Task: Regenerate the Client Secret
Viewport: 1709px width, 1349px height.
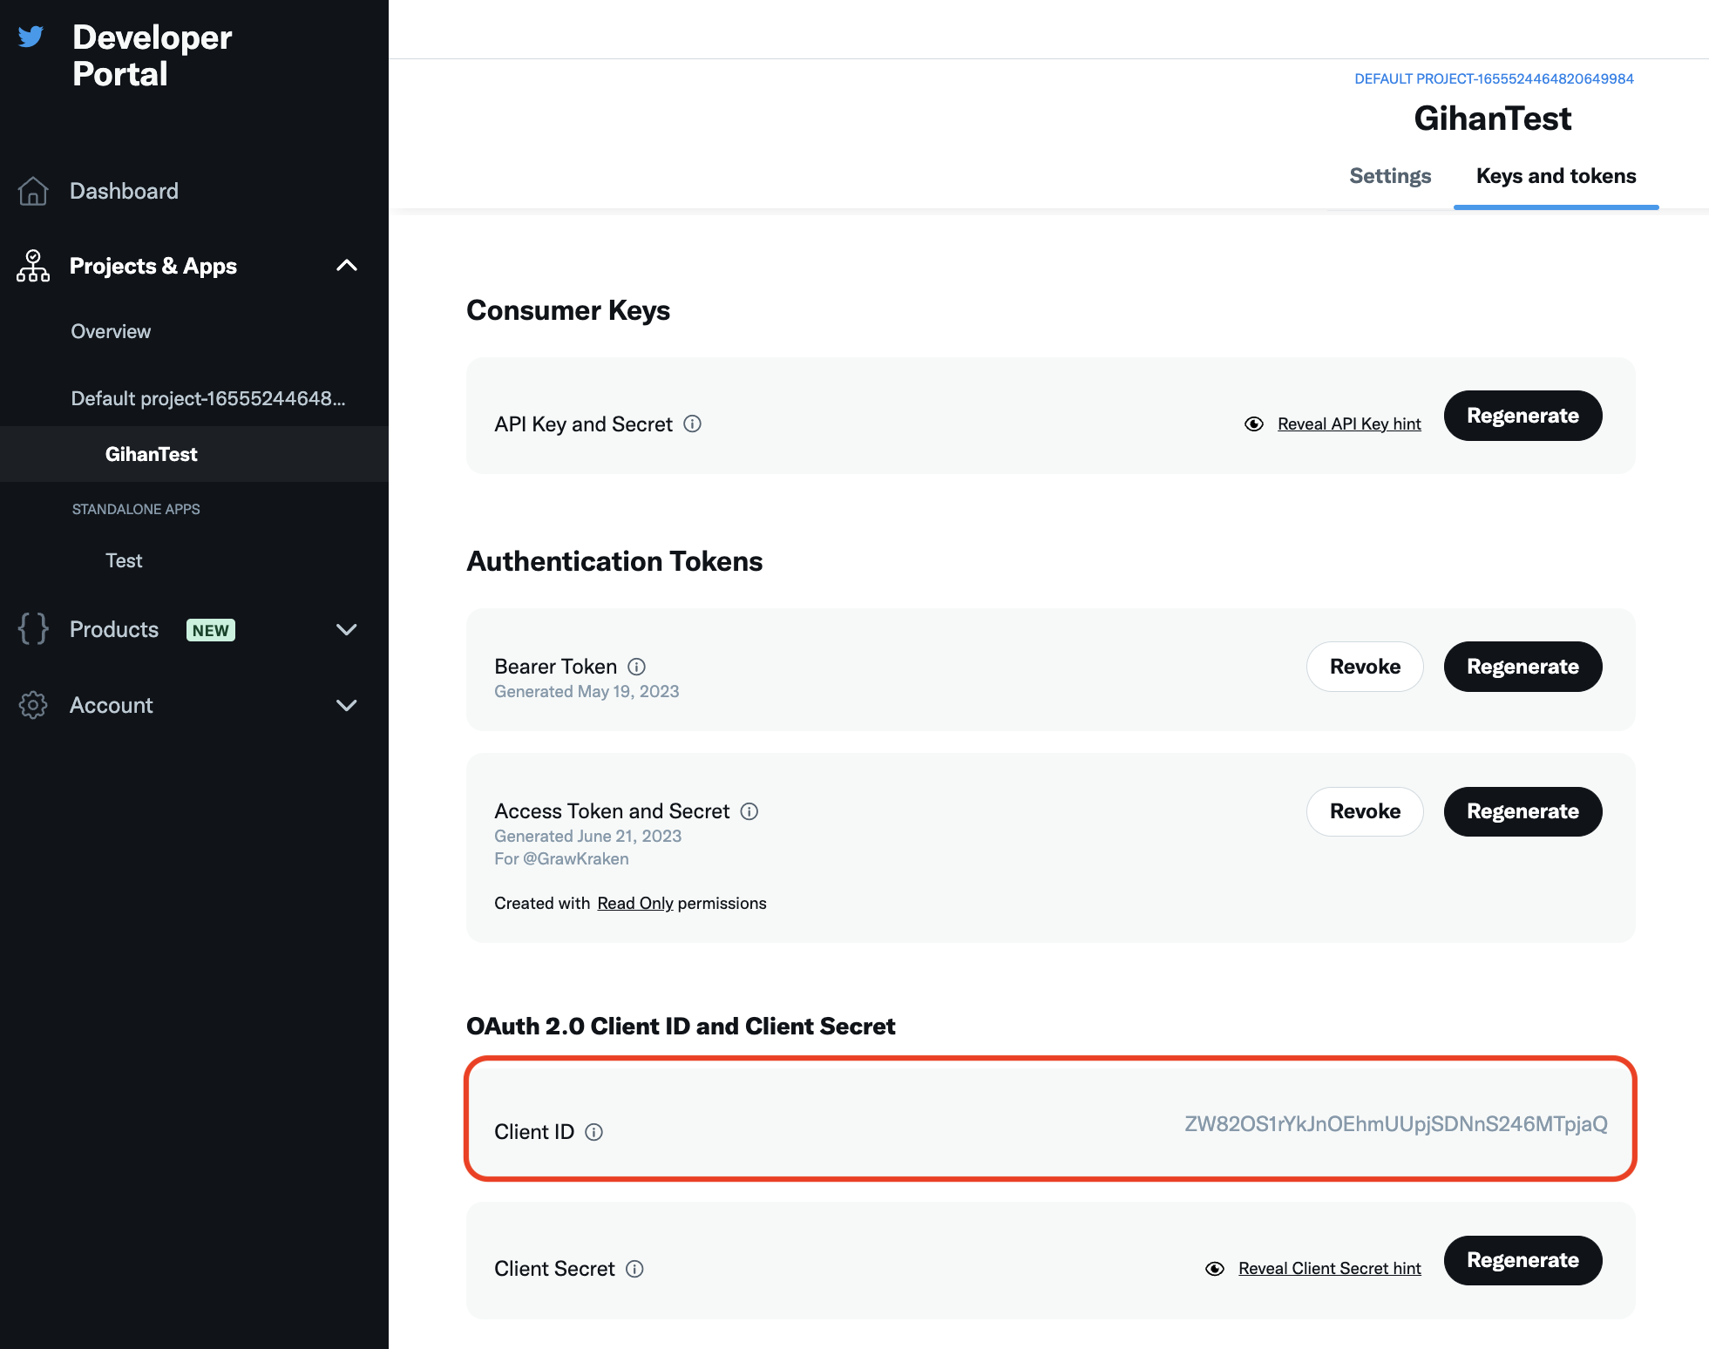Action: (x=1523, y=1260)
